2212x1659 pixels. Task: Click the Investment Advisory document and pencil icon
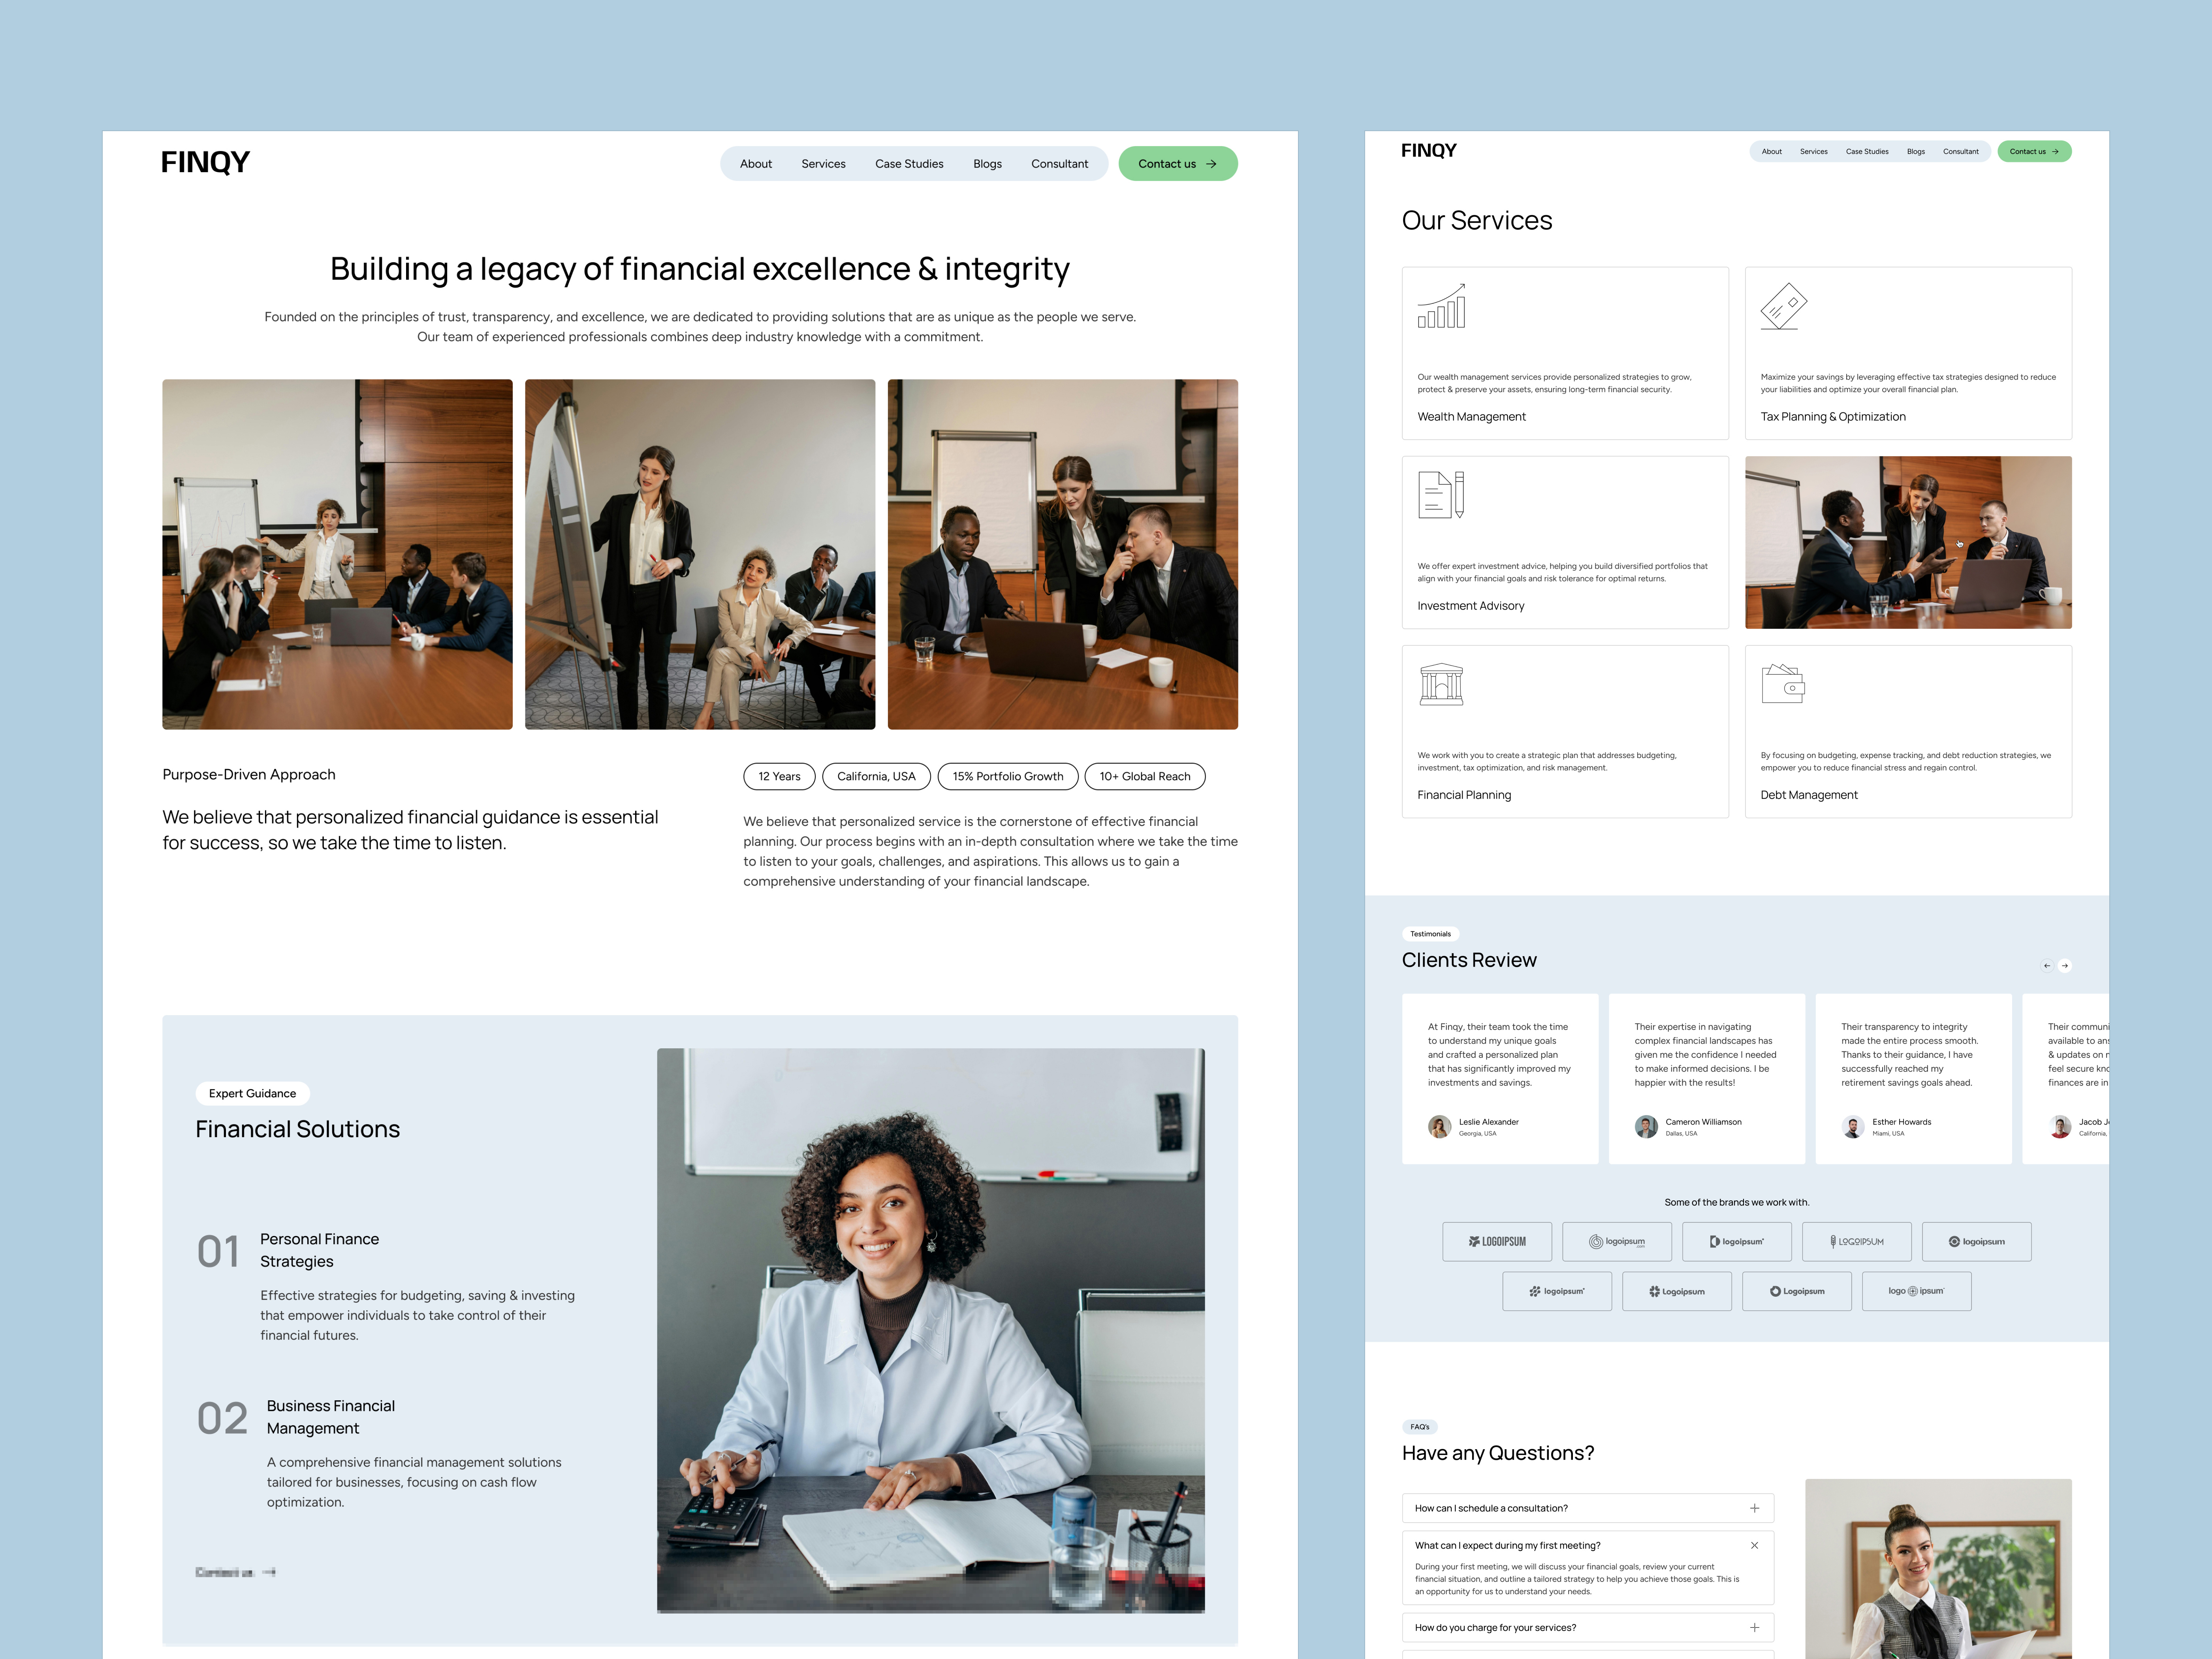pos(1441,494)
